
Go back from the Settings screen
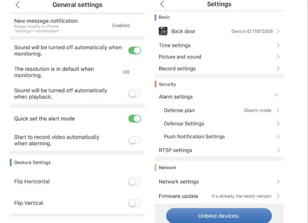(162, 4)
